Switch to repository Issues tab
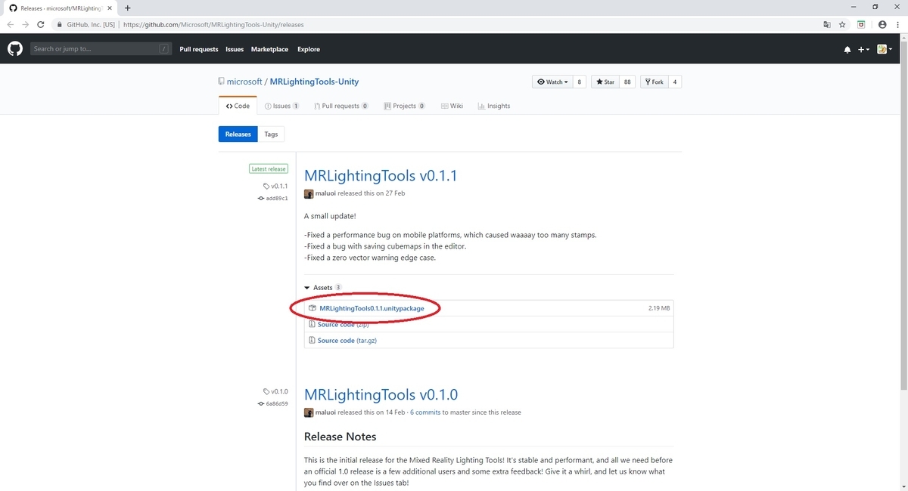This screenshot has width=908, height=491. (281, 107)
